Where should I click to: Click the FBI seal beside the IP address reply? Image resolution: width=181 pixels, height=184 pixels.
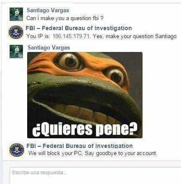coord(16,32)
